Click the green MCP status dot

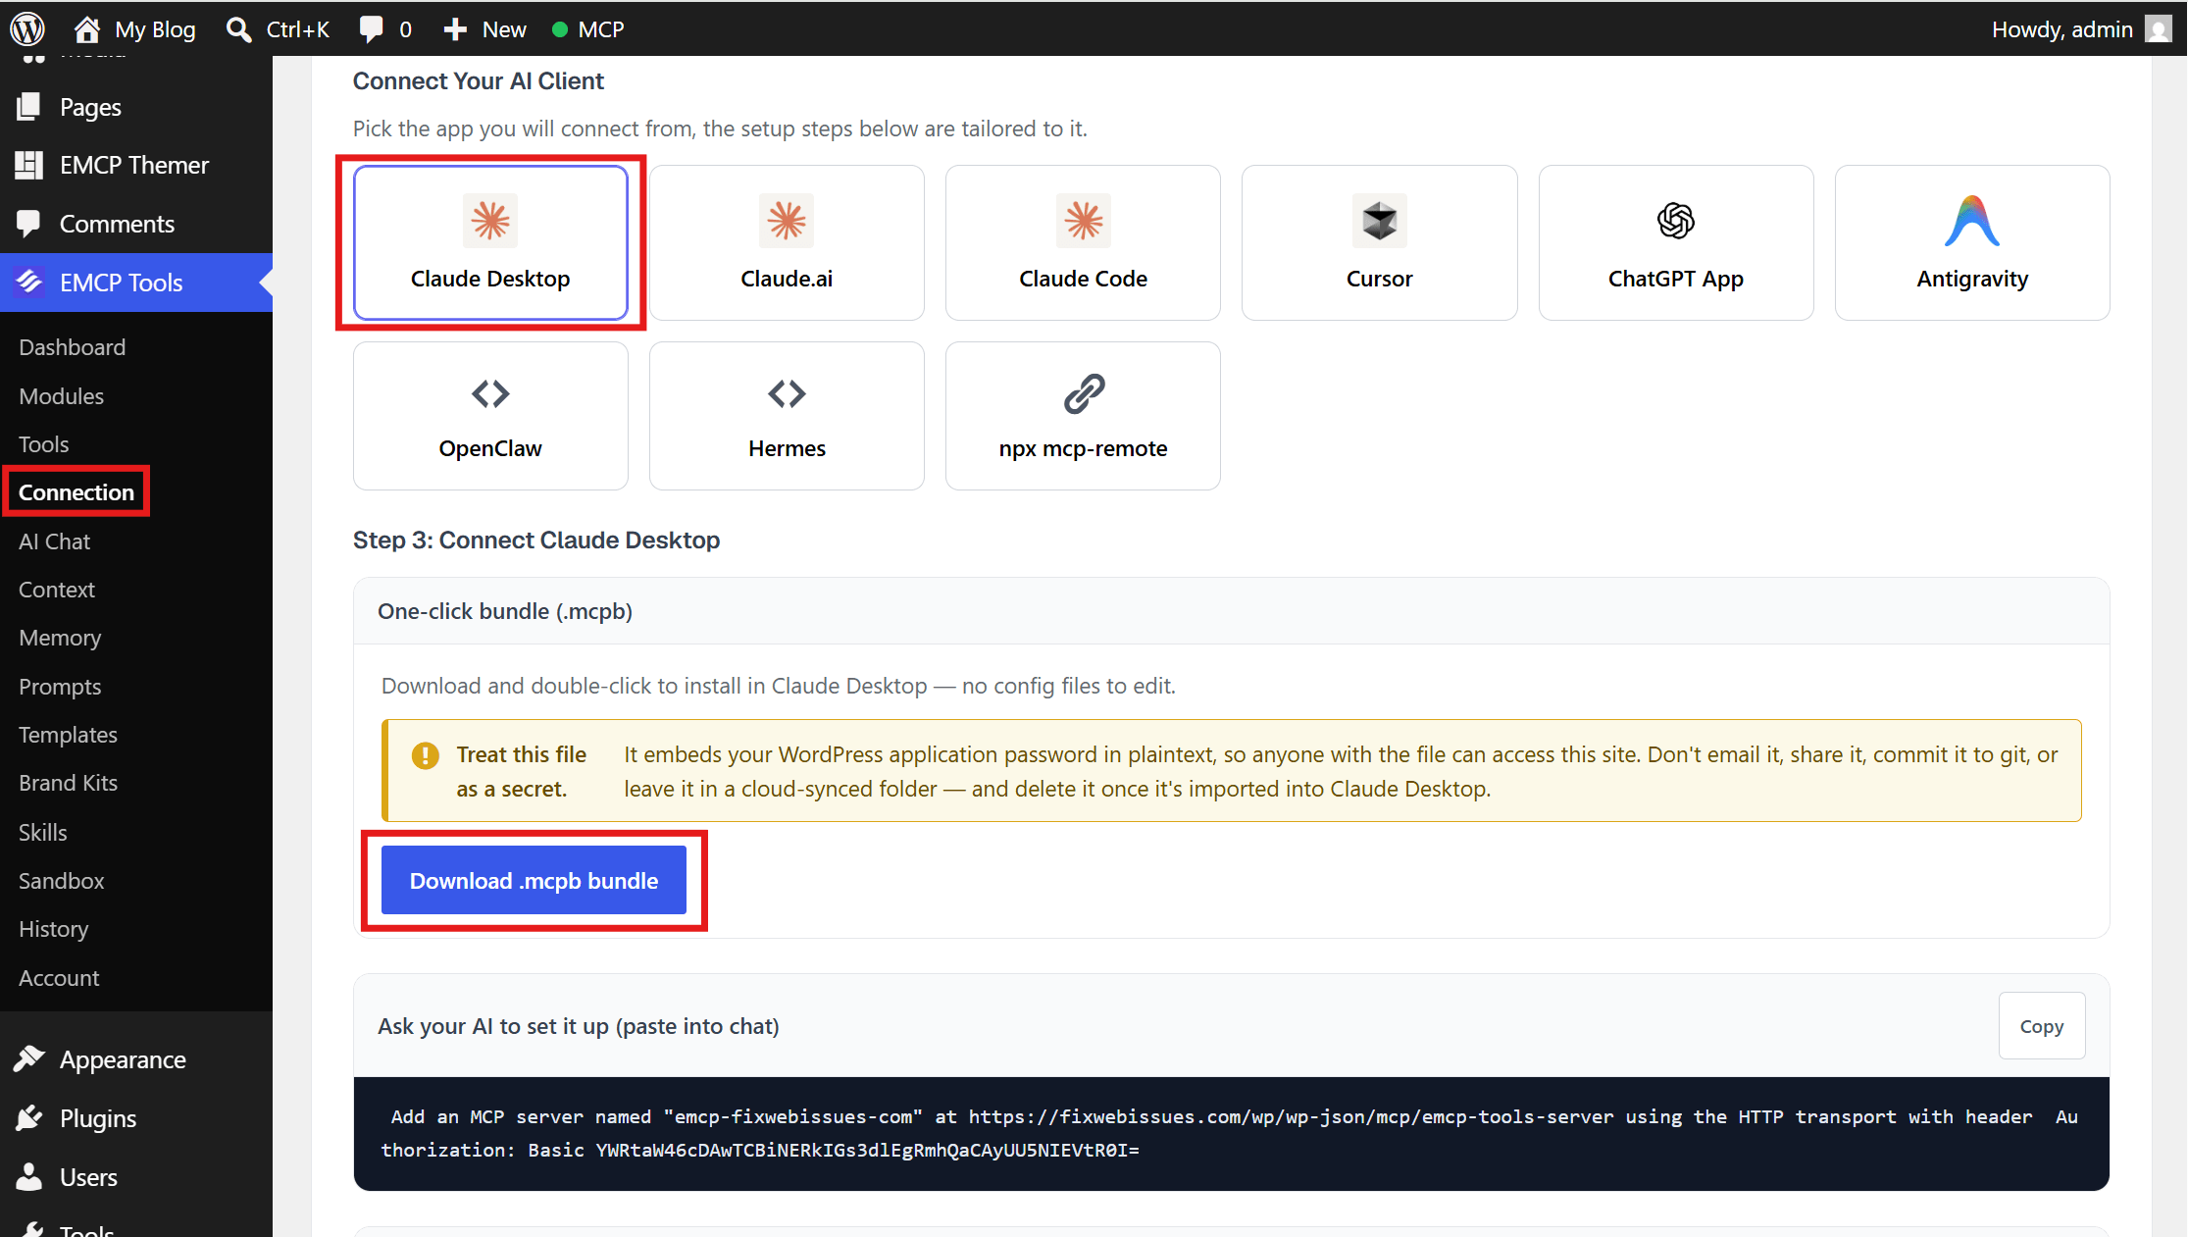560,29
